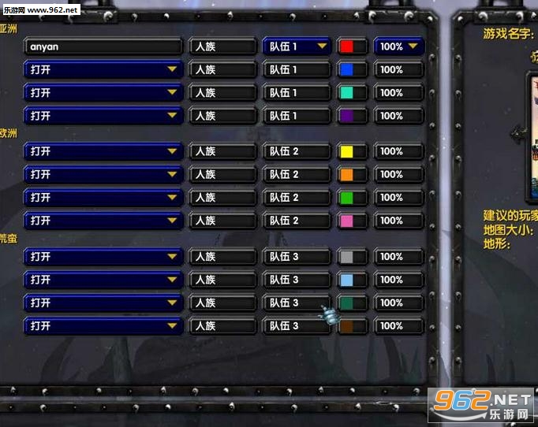Image resolution: width=538 pixels, height=427 pixels.
Task: Select the gray color swatch
Action: (346, 256)
